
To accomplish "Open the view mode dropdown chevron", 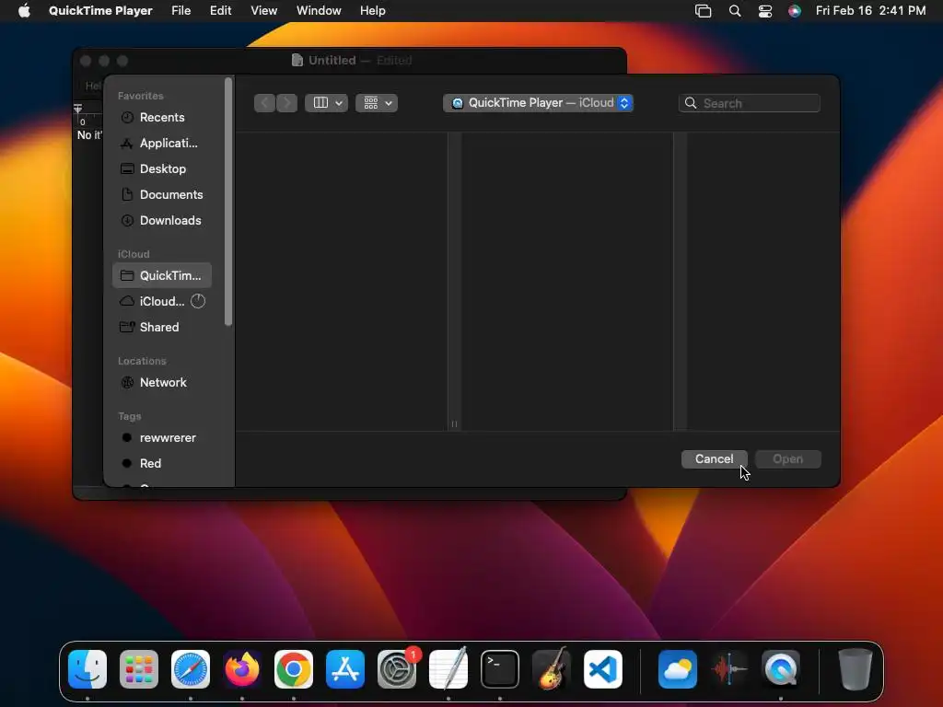I will [339, 103].
